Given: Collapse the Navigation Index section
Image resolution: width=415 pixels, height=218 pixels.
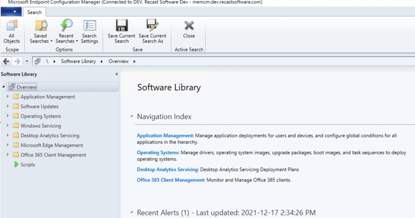Looking at the screenshot, I should 131,116.
